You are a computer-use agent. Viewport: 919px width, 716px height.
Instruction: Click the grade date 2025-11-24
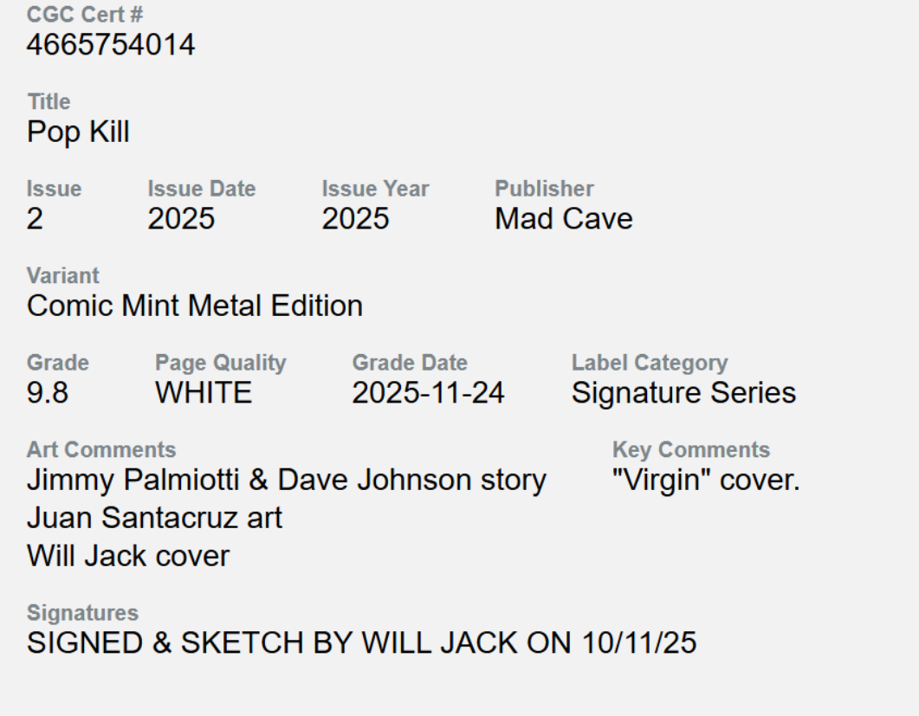[x=428, y=393]
